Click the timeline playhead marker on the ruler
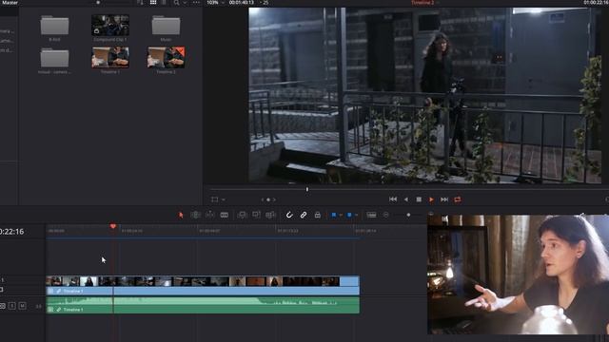Image resolution: width=609 pixels, height=342 pixels. point(112,226)
